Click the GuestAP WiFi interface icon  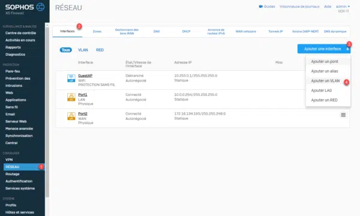71,78
